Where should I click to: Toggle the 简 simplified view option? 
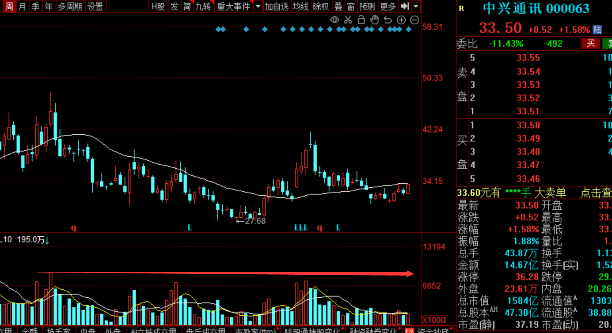tap(187, 7)
